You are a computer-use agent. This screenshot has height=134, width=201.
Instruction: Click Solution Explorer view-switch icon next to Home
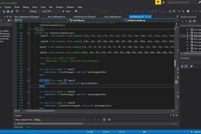[x=194, y=21]
